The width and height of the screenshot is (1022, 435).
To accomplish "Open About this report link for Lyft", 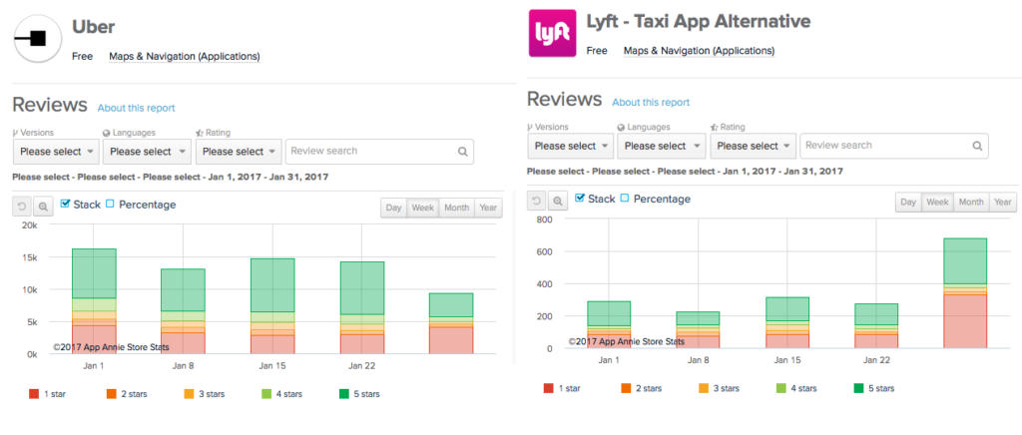I will point(651,102).
